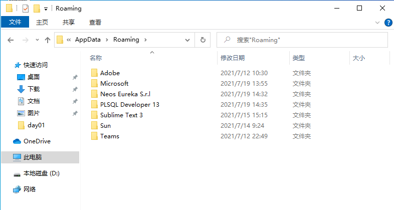Close the Roaming explorer window
Viewport: 394px width, 210px height.
[x=382, y=9]
